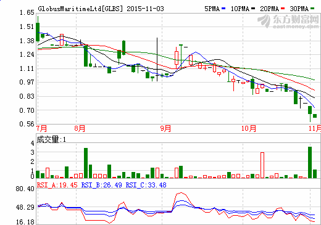Click the GlobusMaritimeLtd[GLBS] chart title
This screenshot has height=225, width=321.
click(x=80, y=9)
